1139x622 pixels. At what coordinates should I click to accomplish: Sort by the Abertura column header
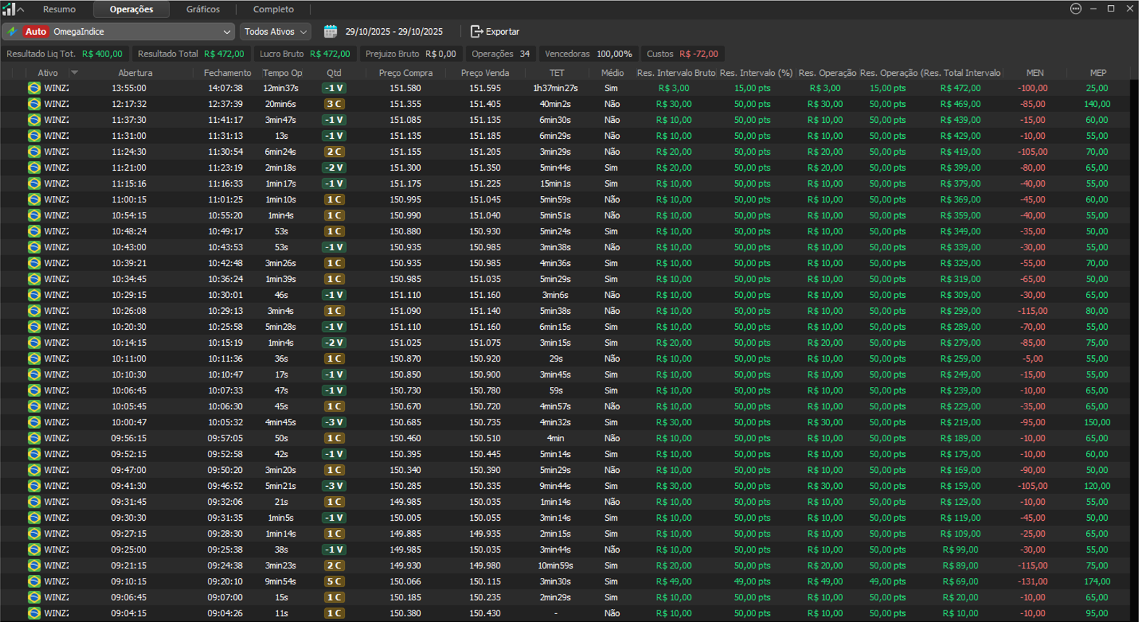coord(135,73)
